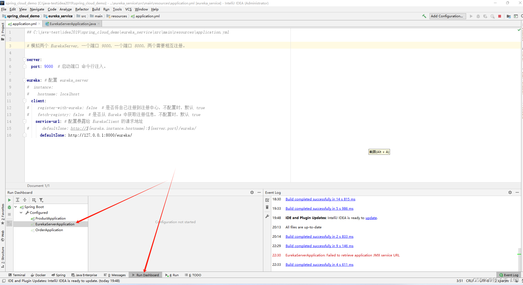This screenshot has width=523, height=285.
Task: Open the Refactor menu
Action: click(82, 9)
